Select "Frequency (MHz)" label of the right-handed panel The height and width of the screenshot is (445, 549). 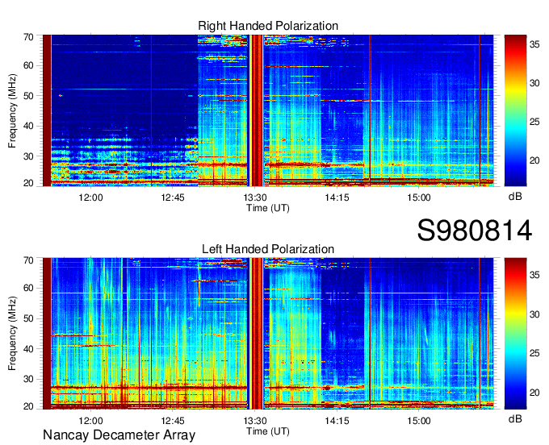(12, 110)
